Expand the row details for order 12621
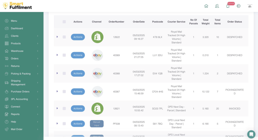The width and height of the screenshot is (258, 140). pos(57,108)
